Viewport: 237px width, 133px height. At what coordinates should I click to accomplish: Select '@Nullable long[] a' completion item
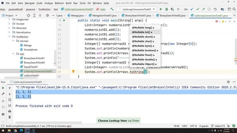click(x=145, y=28)
